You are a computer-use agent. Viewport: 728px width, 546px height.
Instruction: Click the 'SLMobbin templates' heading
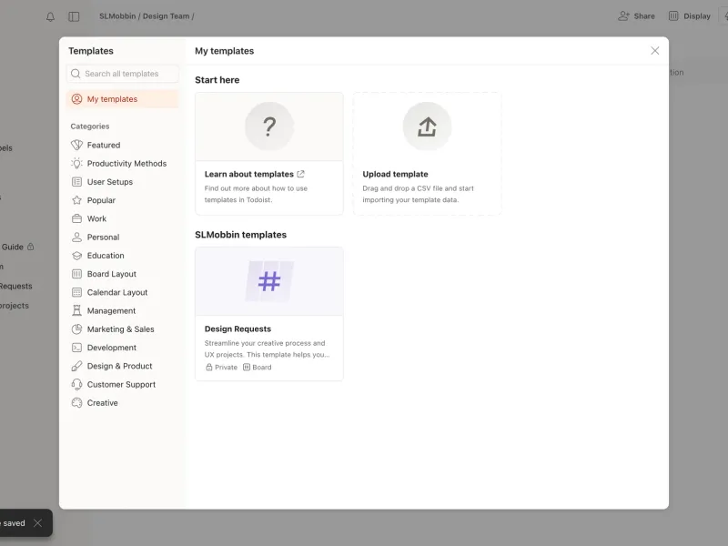click(240, 235)
